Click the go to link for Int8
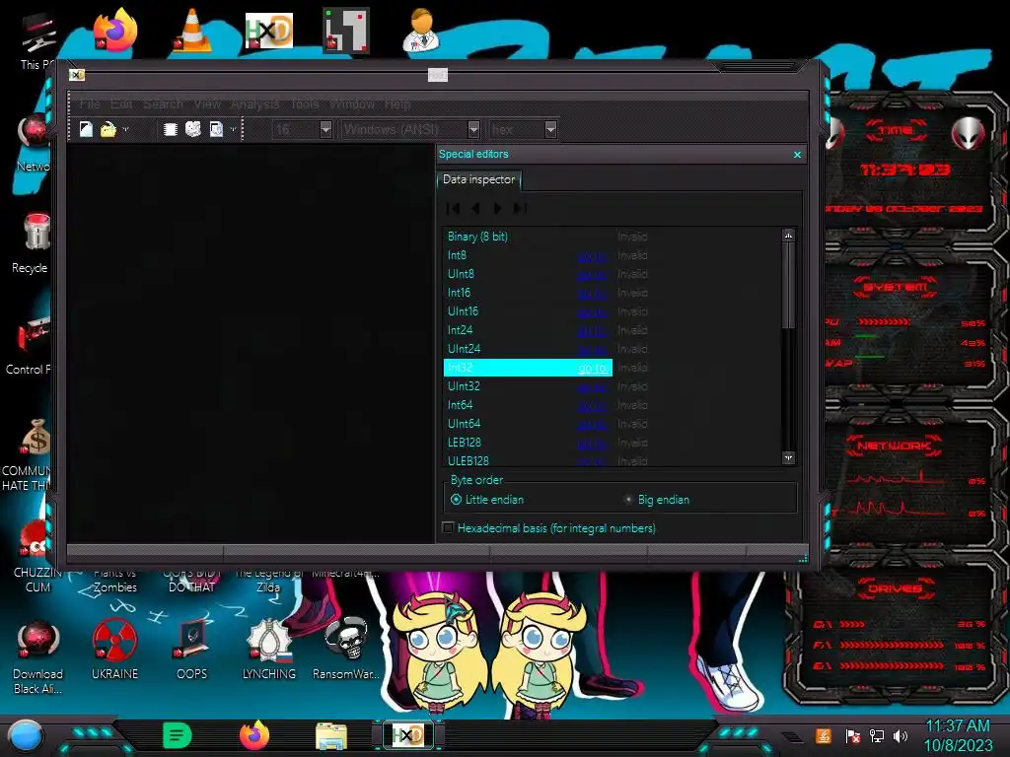Viewport: 1010px width, 757px height. [x=592, y=255]
